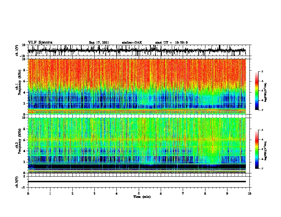The image size is (281, 217).
Task: Click the "ch.1(V)" waveform axis label
Action: 17,50
